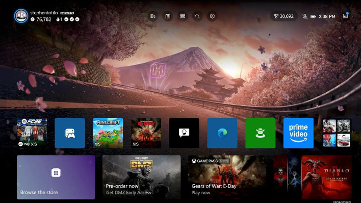Launch the EA Sports FC 26 tile
Image resolution: width=361 pixels, height=203 pixels.
pos(32,133)
